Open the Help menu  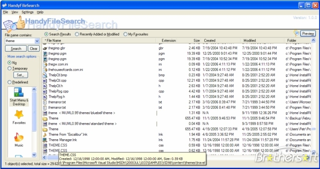40,12
